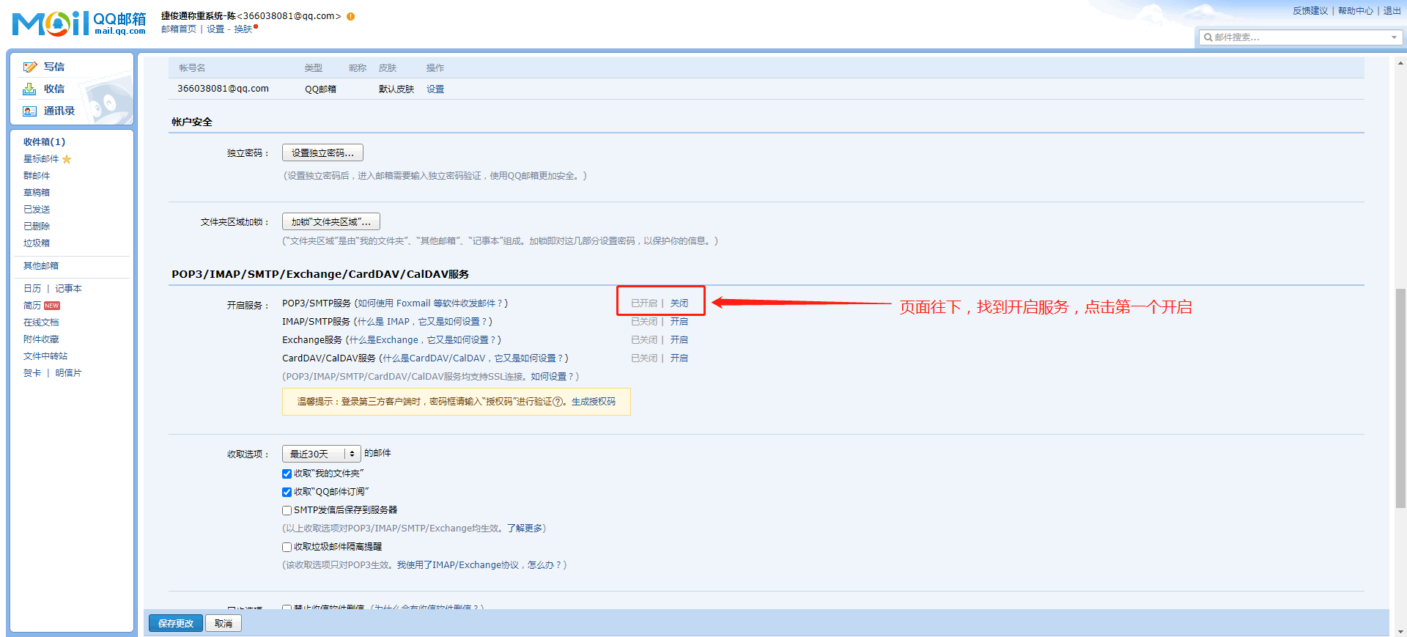This screenshot has height=637, width=1407.
Task: Click the Feedback Suggestions link
Action: (x=1310, y=11)
